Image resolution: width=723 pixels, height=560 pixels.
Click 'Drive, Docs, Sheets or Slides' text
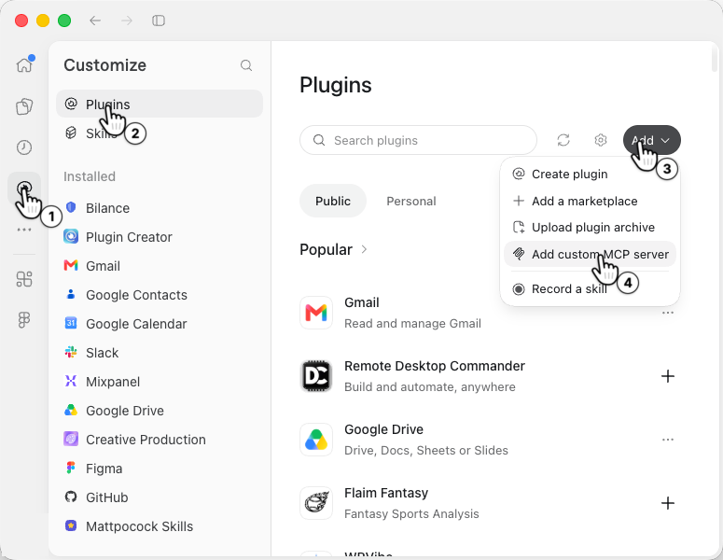pyautogui.click(x=426, y=451)
